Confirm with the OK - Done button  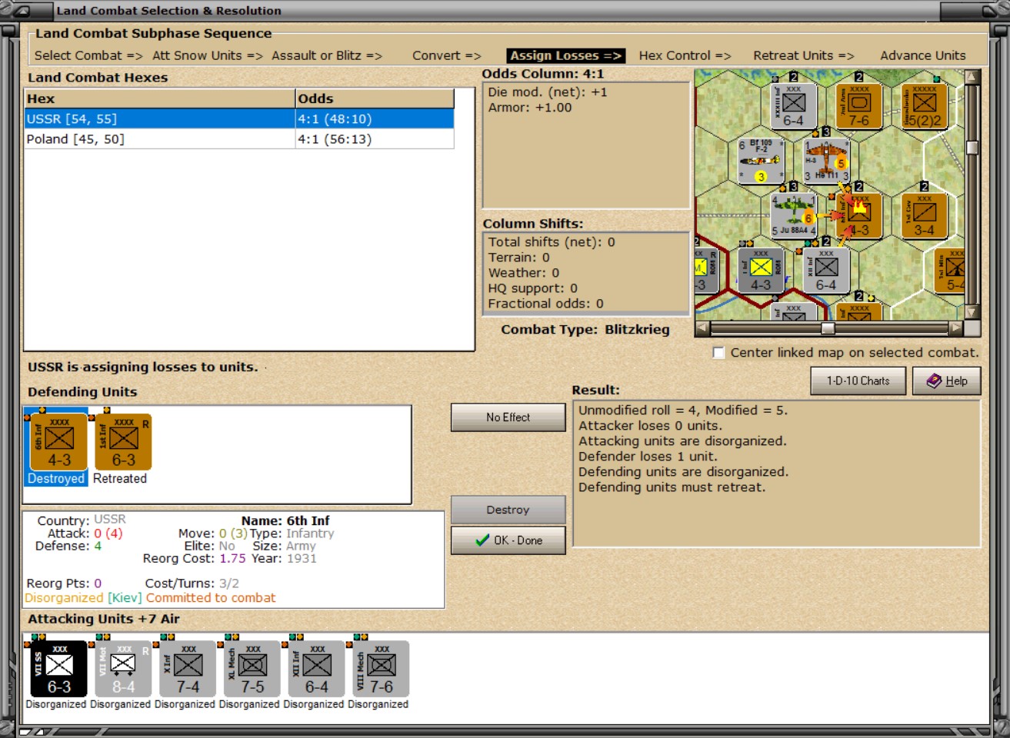[508, 540]
